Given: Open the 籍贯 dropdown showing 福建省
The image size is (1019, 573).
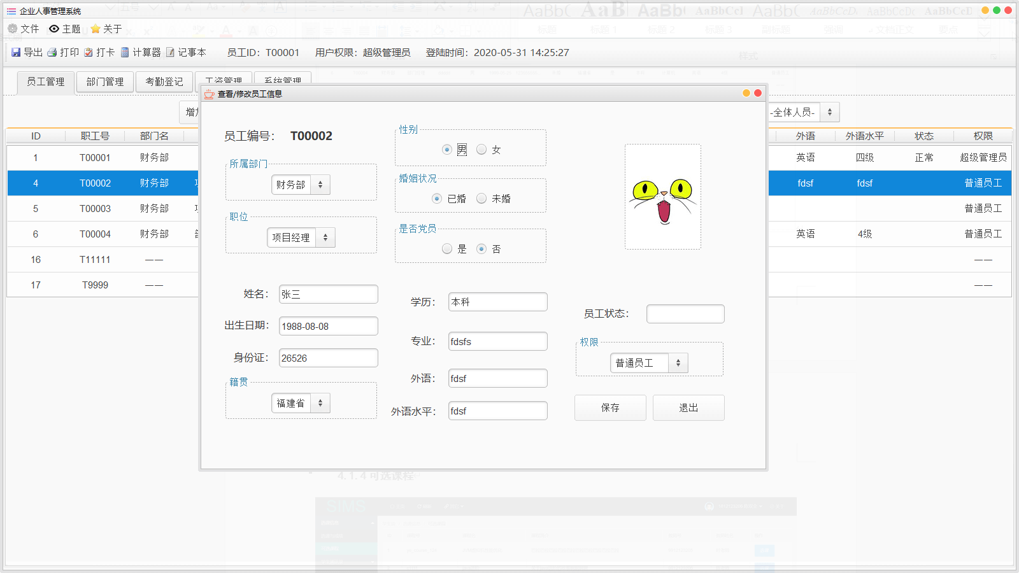Looking at the screenshot, I should tap(301, 403).
